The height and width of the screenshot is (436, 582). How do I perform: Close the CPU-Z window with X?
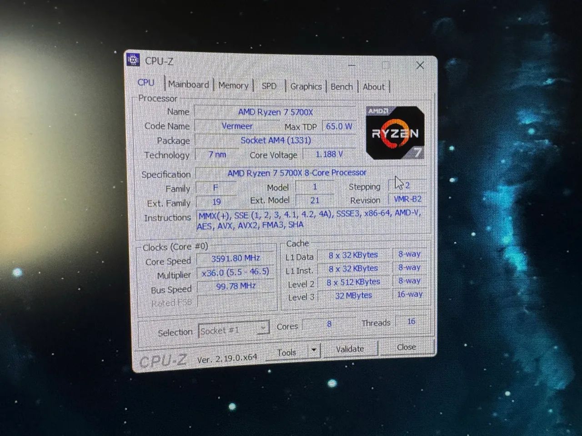420,65
